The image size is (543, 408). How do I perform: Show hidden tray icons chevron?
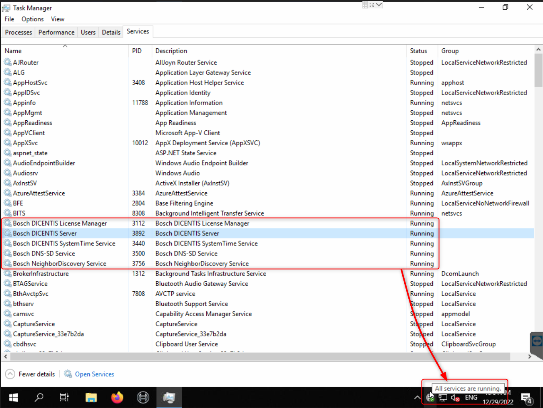click(x=417, y=398)
